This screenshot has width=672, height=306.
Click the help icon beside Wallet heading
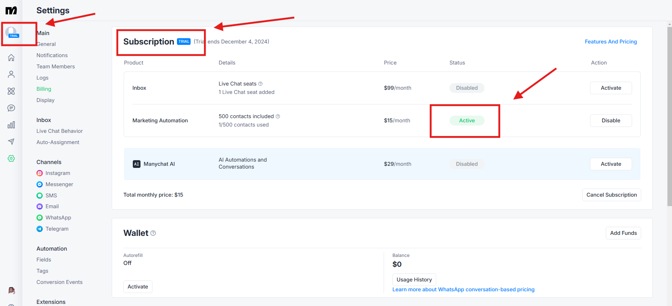(x=153, y=233)
